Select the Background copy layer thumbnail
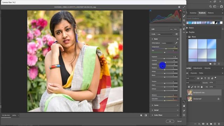Image resolution: width=224 pixels, height=126 pixels. coord(190,92)
